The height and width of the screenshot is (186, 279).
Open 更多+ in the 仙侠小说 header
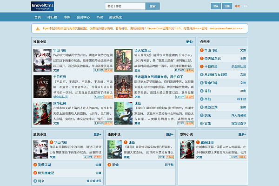click(170, 134)
